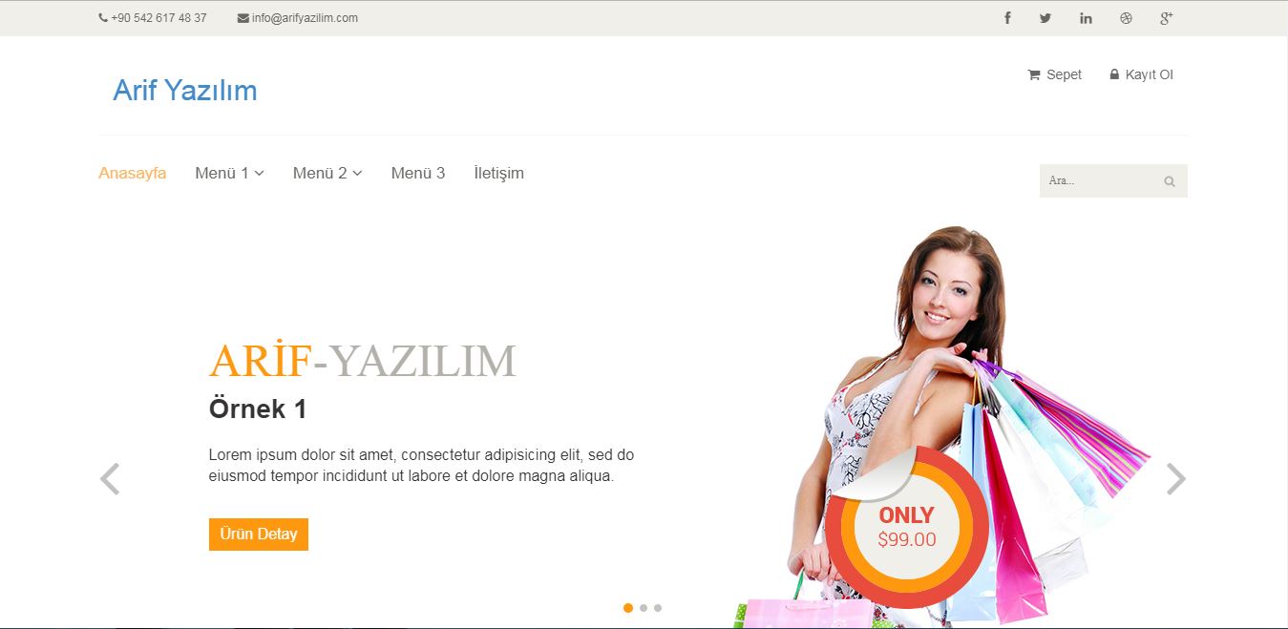The height and width of the screenshot is (629, 1288).
Task: Click the search magnifier icon
Action: (1170, 181)
